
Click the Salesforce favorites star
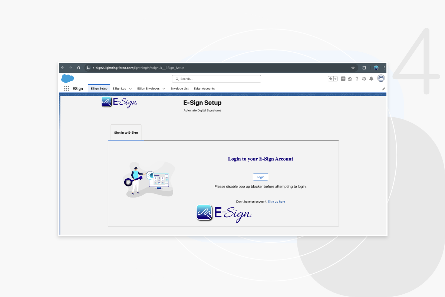point(330,79)
